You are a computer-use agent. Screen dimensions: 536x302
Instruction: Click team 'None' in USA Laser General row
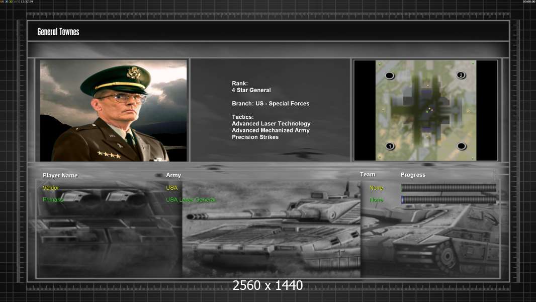[376, 200]
